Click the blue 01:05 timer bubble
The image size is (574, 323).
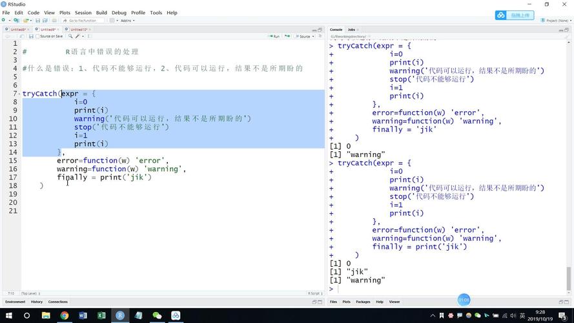(464, 300)
